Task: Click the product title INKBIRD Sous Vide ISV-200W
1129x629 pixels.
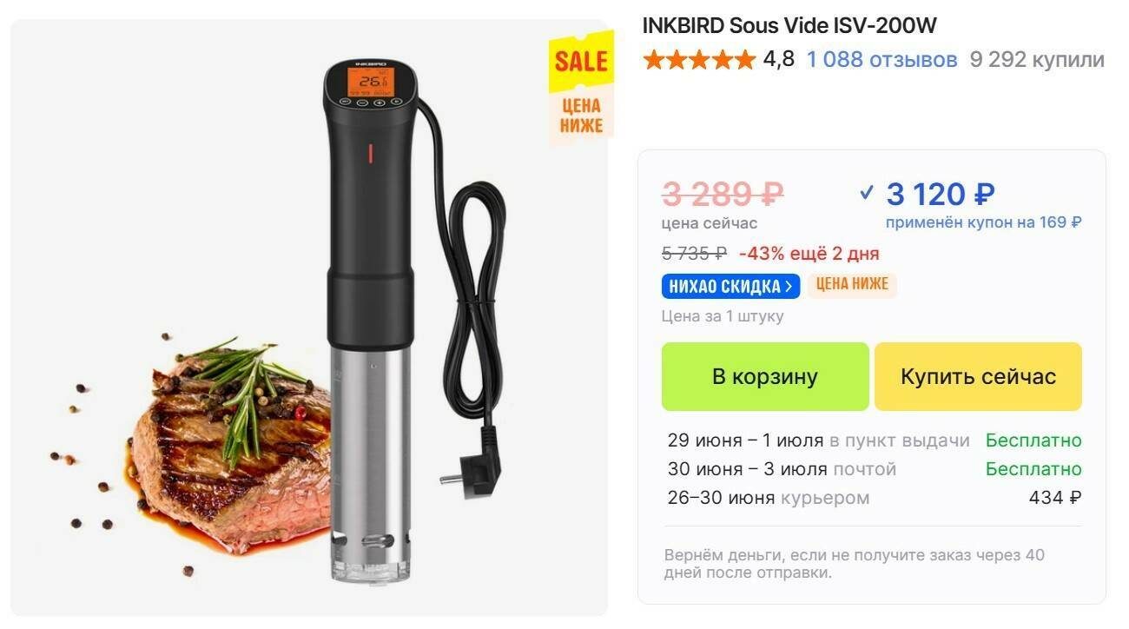Action: click(x=789, y=26)
